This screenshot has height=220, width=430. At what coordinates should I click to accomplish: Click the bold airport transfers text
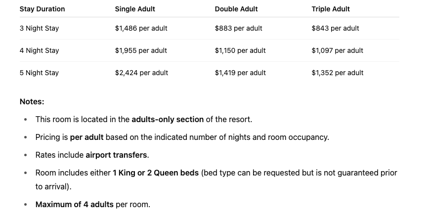[116, 155]
